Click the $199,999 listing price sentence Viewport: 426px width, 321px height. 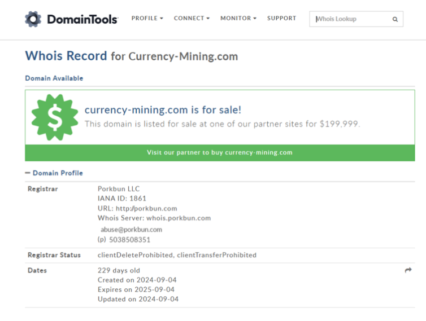222,124
